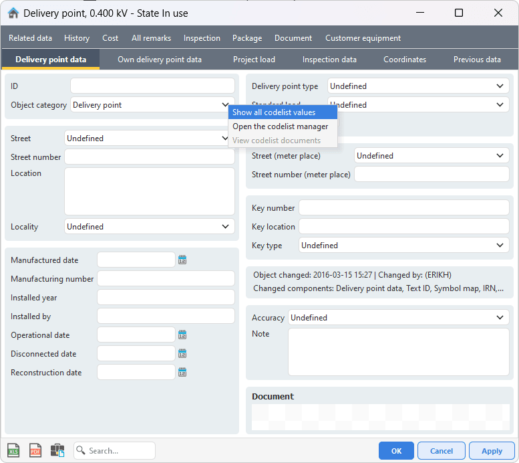Open the Key type dropdown

(500, 246)
